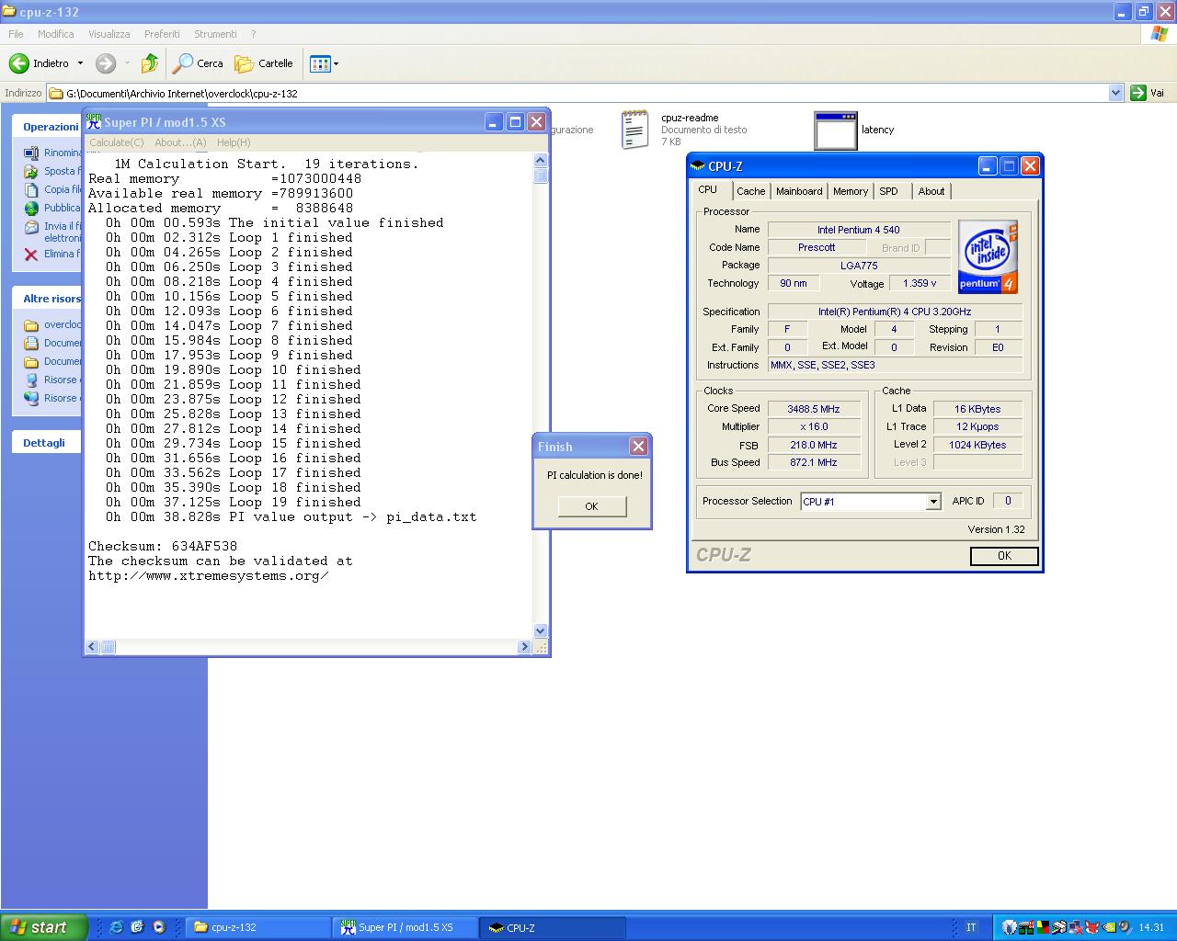Screen dimensions: 1177x941
Task: Click Internet Explorer quick launch icon
Action: tap(116, 927)
